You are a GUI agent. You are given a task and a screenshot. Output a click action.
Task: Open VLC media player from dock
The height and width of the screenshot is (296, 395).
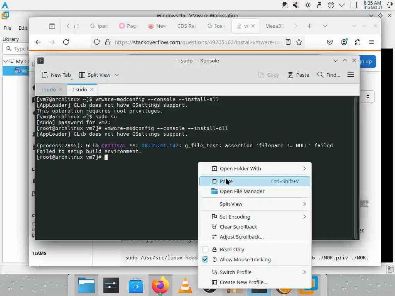[x=185, y=286]
